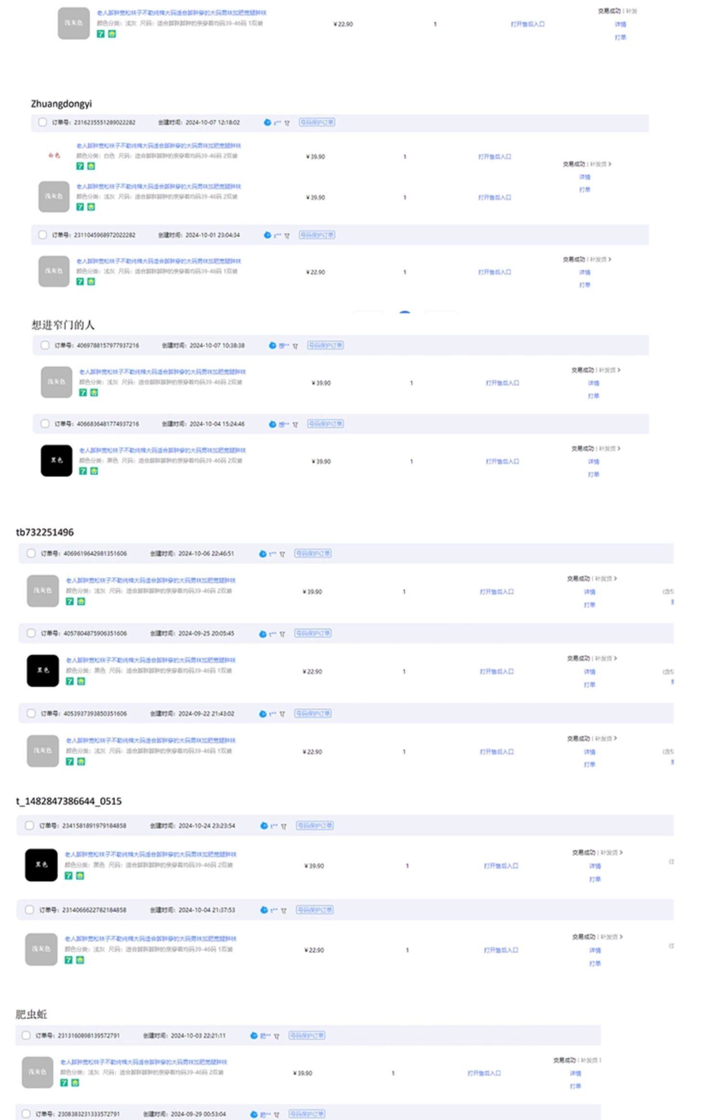
Task: Click the 浅灰色 thumbnail on order created 2024-10-03 22:21:11
Action: click(37, 1073)
